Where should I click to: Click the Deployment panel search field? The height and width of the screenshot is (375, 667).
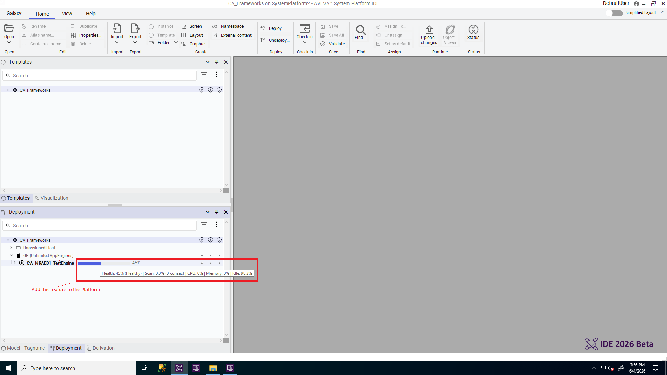tap(100, 226)
